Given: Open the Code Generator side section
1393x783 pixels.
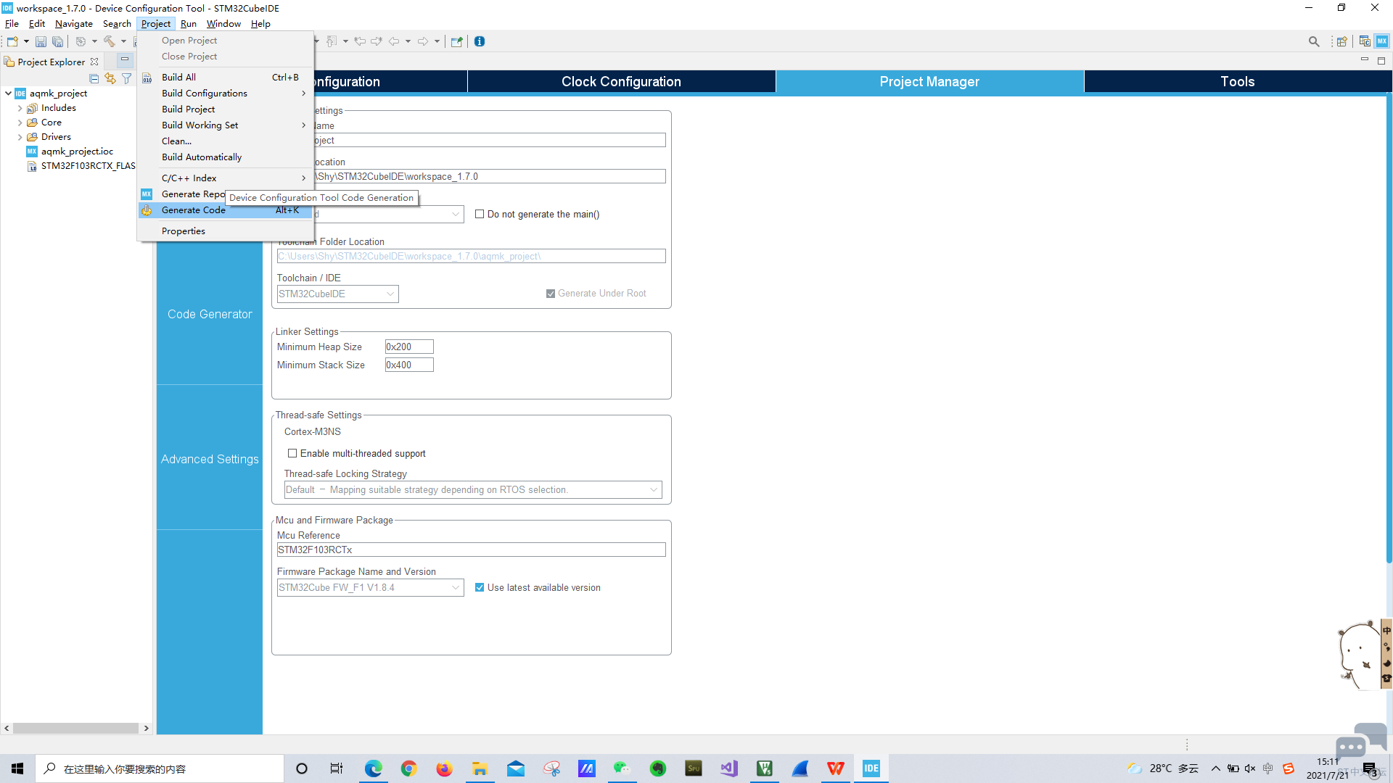Looking at the screenshot, I should 210,314.
